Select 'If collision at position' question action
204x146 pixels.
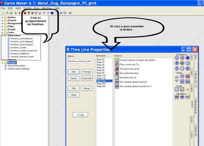click(x=182, y=58)
